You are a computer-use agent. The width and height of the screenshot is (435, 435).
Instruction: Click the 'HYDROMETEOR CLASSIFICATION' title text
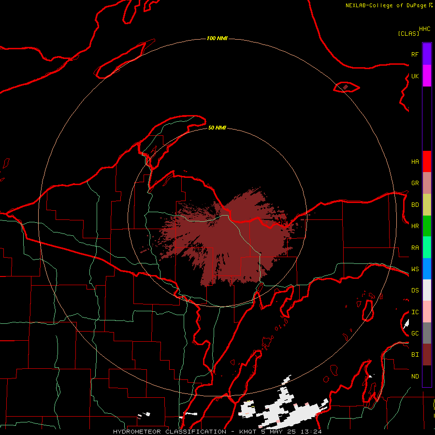(x=170, y=432)
